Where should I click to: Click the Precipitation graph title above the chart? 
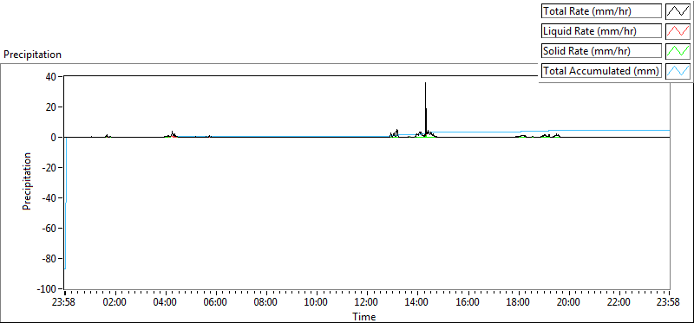(32, 55)
